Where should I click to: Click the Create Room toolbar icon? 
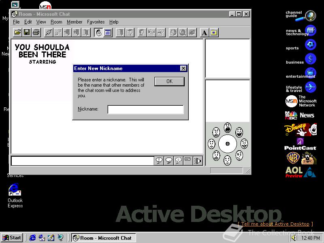coord(86,32)
